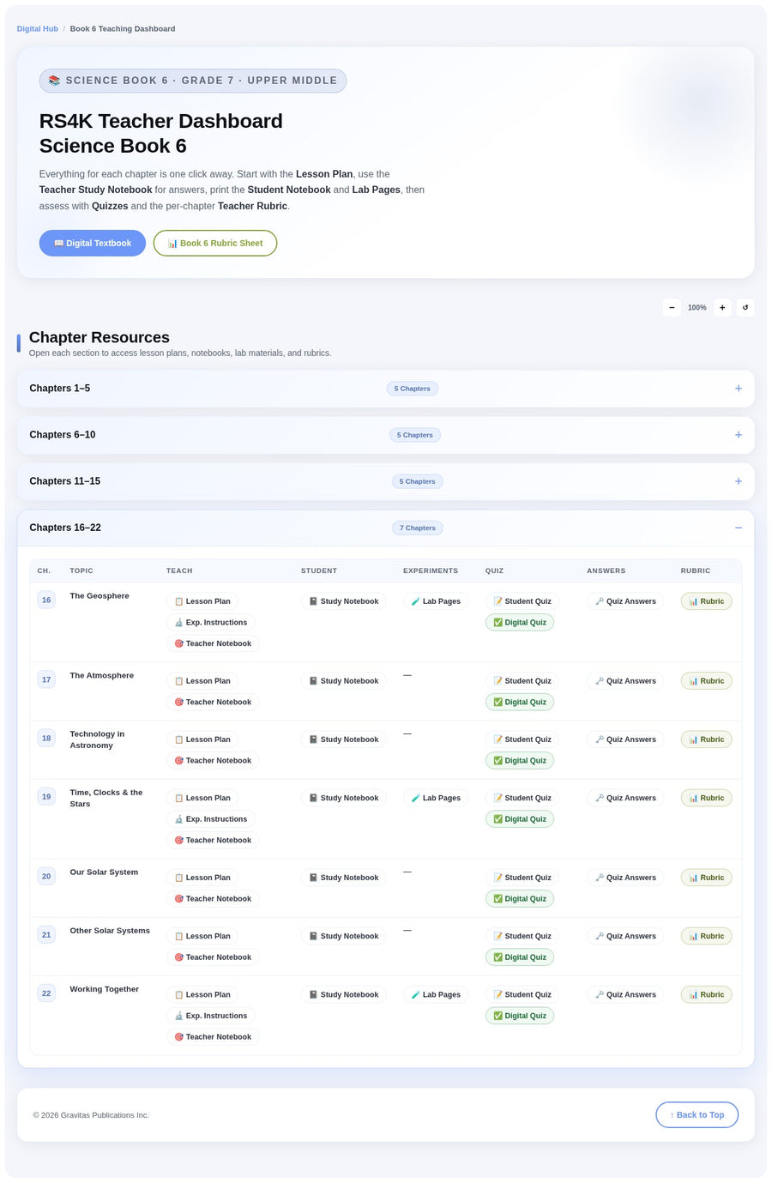Viewport: 772px width, 1183px height.
Task: Launch Digital Quiz for chapter 16
Action: [520, 623]
